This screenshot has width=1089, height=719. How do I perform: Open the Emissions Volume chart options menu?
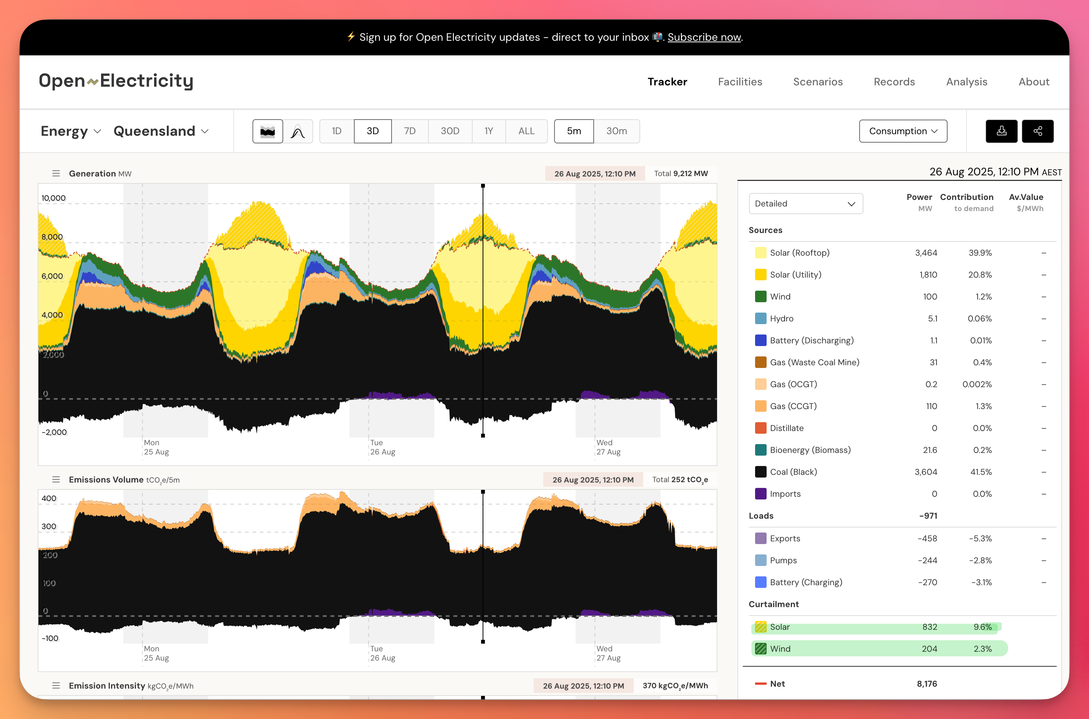click(x=56, y=479)
